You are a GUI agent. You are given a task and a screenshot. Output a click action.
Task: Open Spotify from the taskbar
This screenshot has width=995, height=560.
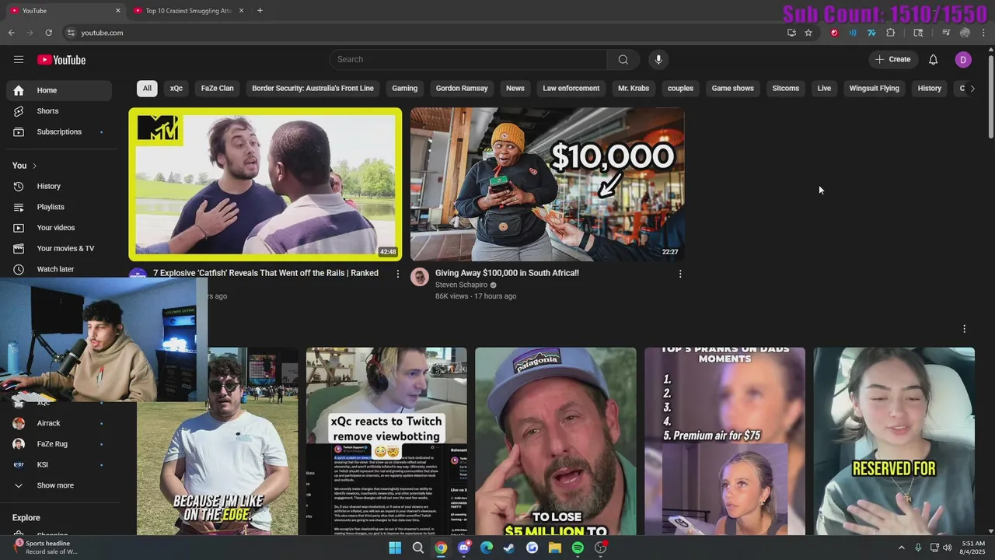click(578, 548)
